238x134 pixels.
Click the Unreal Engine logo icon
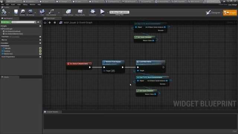[x=1, y=1]
